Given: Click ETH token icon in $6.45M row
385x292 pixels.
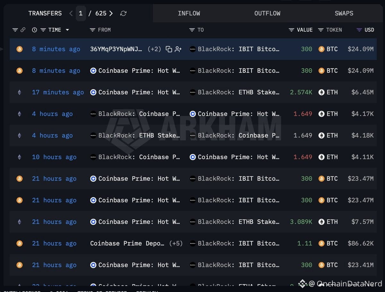Looking at the screenshot, I should click(x=321, y=92).
